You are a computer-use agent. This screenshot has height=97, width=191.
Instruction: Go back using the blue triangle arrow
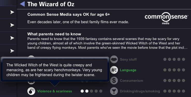click(22, 4)
